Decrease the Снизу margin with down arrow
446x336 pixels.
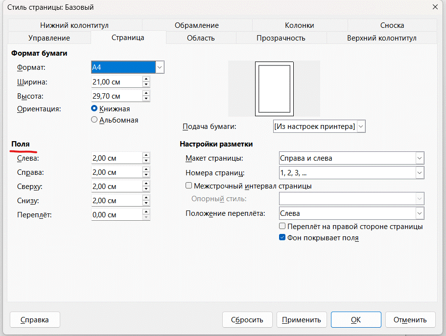pyautogui.click(x=146, y=203)
